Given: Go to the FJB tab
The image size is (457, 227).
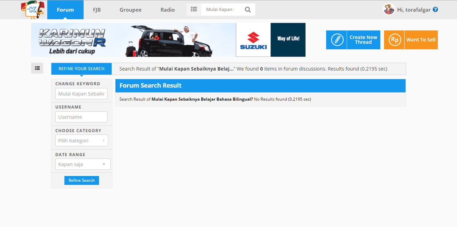Looking at the screenshot, I should pyautogui.click(x=97, y=10).
